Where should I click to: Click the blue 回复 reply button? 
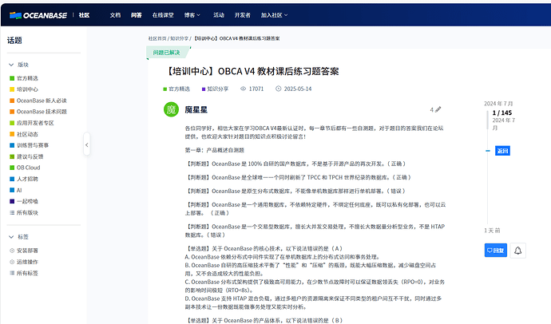pos(495,251)
